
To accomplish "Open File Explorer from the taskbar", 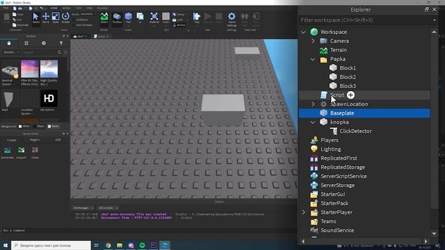I will (x=120, y=245).
